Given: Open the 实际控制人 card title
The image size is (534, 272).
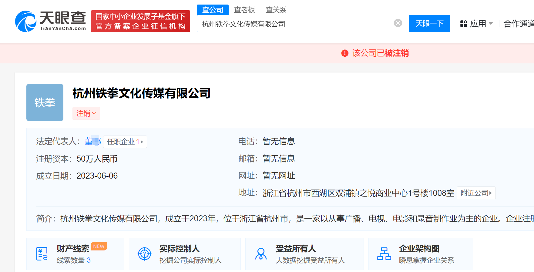Looking at the screenshot, I should [180, 249].
